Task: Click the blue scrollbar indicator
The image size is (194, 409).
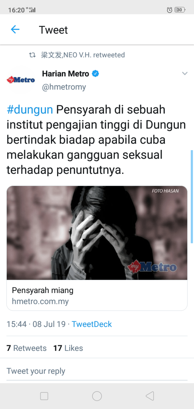Action: click(x=192, y=197)
